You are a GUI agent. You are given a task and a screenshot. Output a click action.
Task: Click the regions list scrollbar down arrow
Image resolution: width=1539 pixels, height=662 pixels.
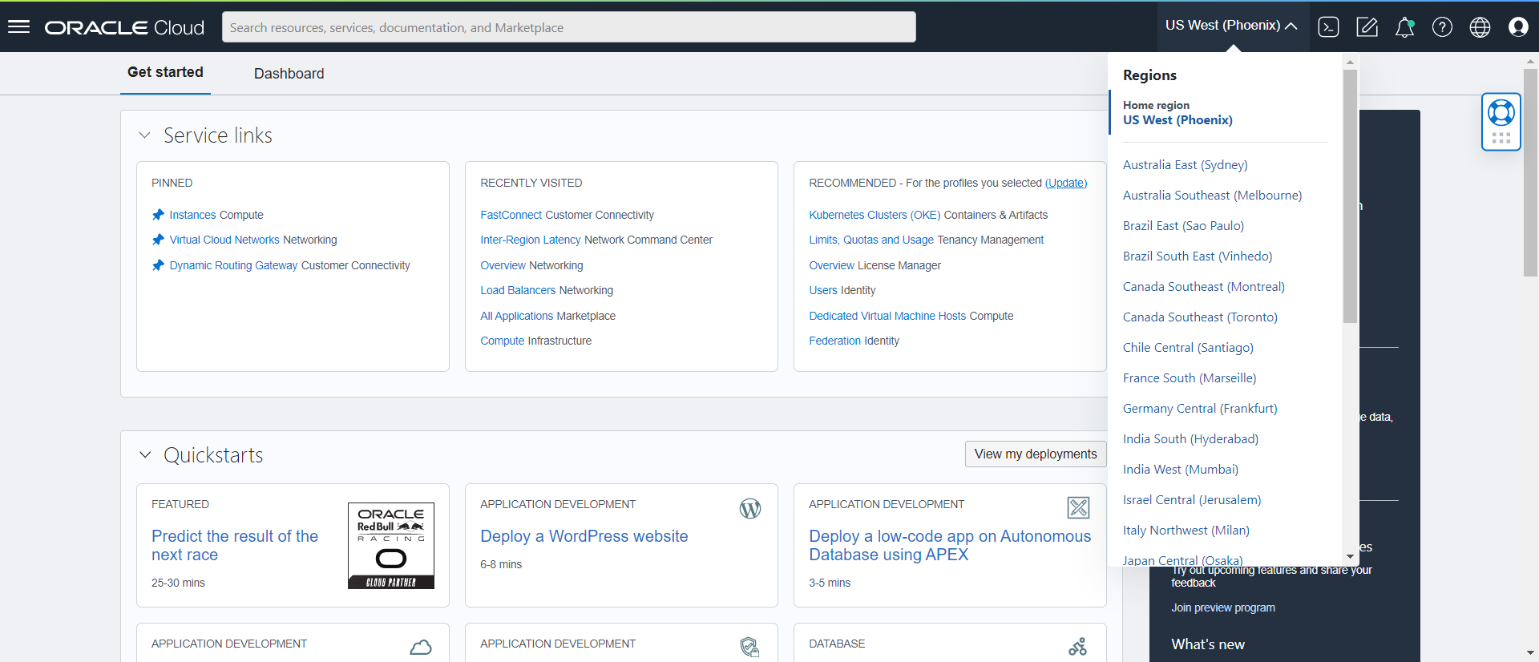1350,556
